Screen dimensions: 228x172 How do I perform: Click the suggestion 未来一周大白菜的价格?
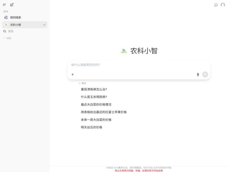click(x=97, y=120)
